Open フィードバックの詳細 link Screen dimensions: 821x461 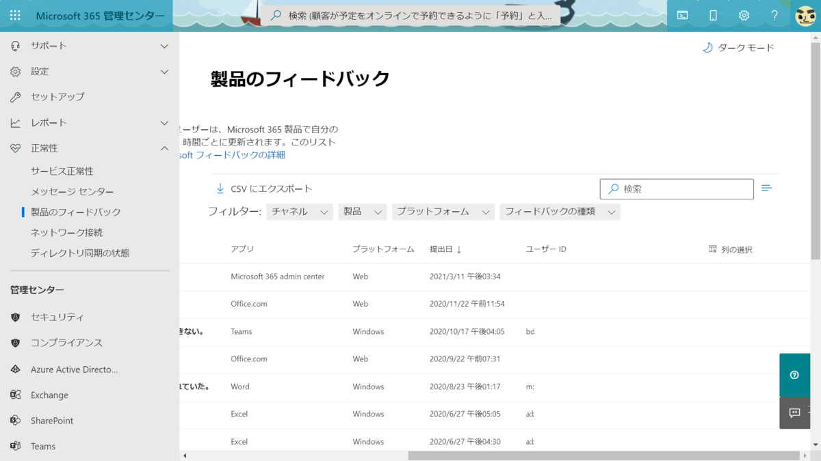(x=233, y=155)
